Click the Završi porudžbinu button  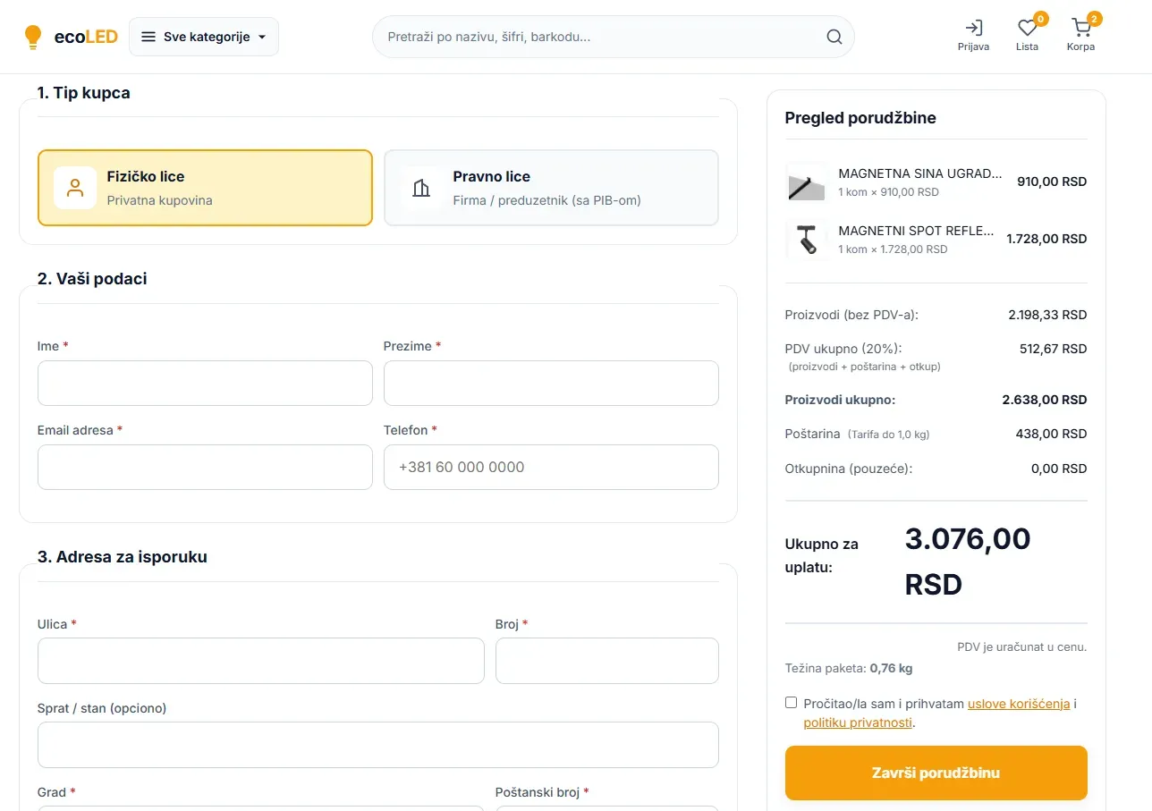pos(936,773)
